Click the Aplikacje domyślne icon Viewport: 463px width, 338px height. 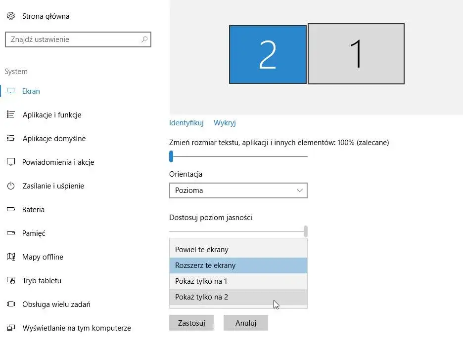coord(11,139)
